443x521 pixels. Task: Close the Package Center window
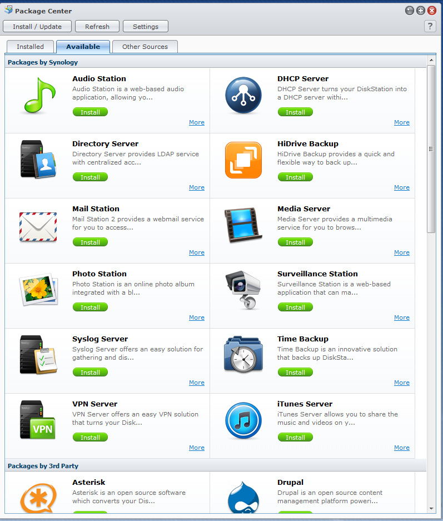[432, 11]
